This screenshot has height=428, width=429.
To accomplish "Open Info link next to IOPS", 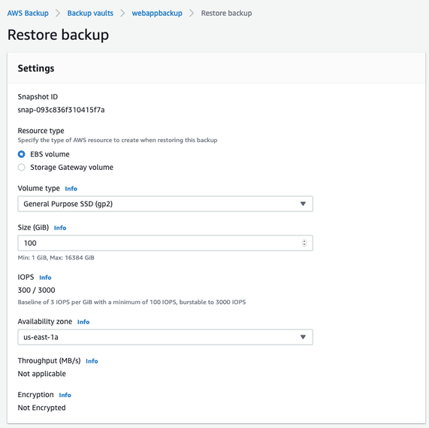I will point(45,278).
